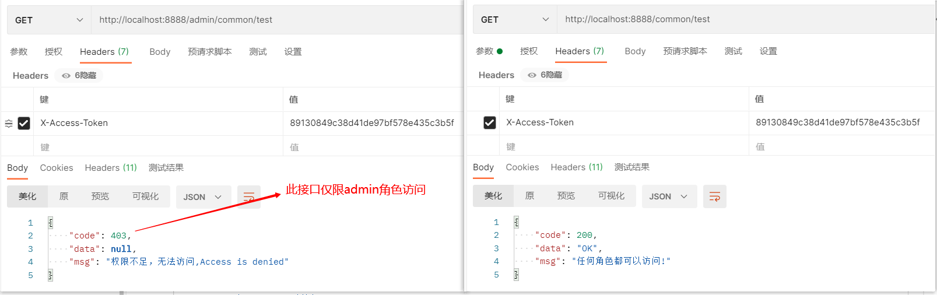Switch to 授权 tab in left request
This screenshot has width=937, height=295.
coord(54,52)
